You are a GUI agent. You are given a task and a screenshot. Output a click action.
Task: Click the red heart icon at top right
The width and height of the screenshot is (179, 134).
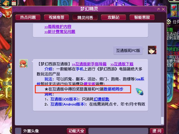click(174, 7)
